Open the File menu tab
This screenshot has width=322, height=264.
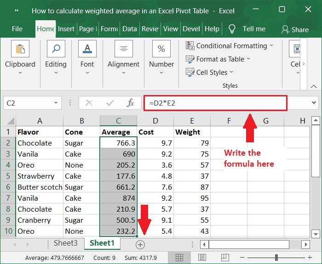tap(17, 29)
